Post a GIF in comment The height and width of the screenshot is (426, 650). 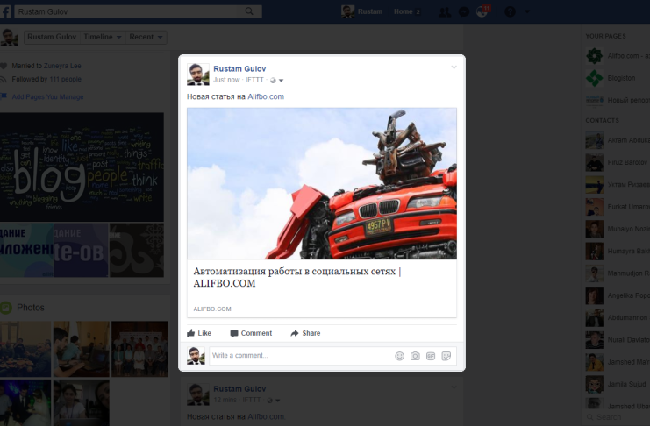[431, 356]
